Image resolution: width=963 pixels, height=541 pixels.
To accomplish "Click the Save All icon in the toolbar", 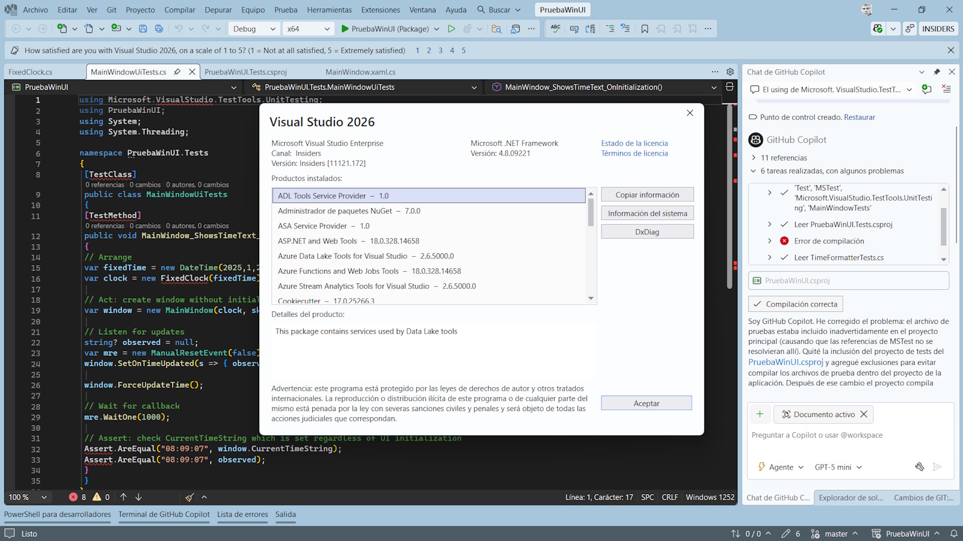I will tap(158, 28).
